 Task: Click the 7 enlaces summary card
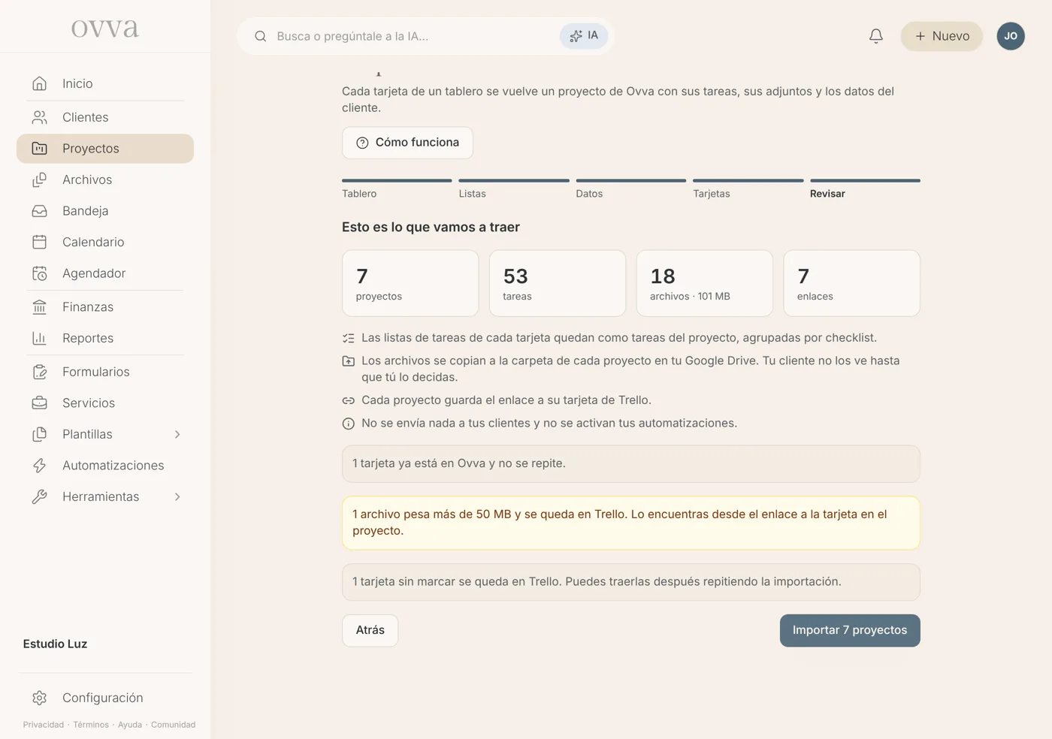coord(851,283)
